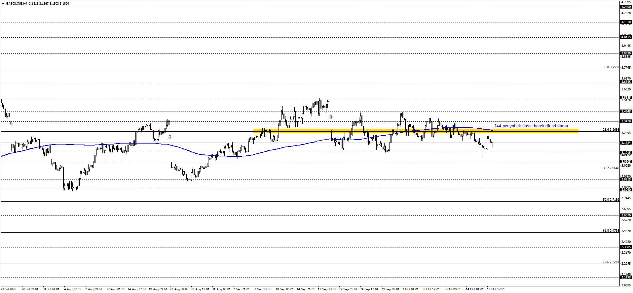Click the 2.8090 horizontal line price tag
Screen dimensions: 633x293
(x=626, y=189)
